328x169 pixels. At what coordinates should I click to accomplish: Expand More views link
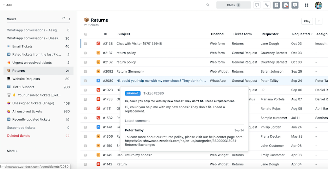pos(12,151)
